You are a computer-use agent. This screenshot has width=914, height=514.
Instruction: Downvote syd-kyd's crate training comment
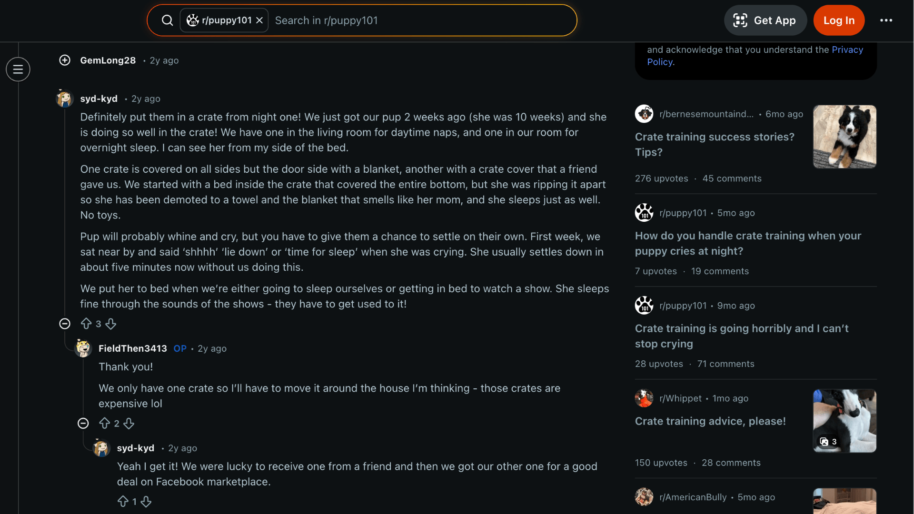click(110, 324)
